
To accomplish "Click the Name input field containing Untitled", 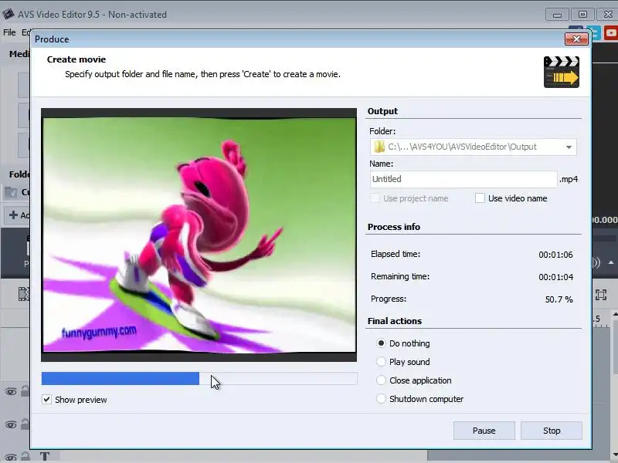I will click(x=463, y=179).
